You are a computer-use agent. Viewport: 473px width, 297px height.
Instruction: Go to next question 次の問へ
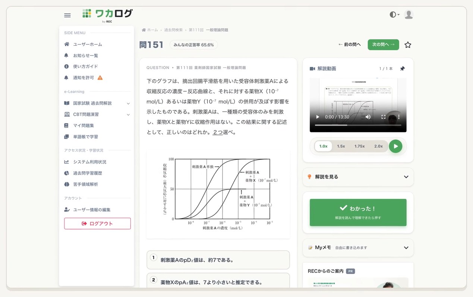click(383, 45)
